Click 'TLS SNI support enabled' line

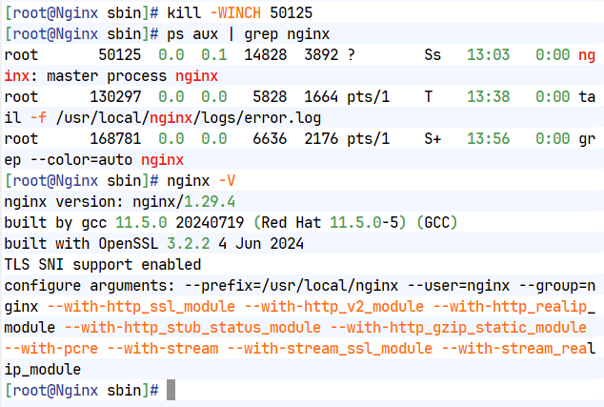103,265
